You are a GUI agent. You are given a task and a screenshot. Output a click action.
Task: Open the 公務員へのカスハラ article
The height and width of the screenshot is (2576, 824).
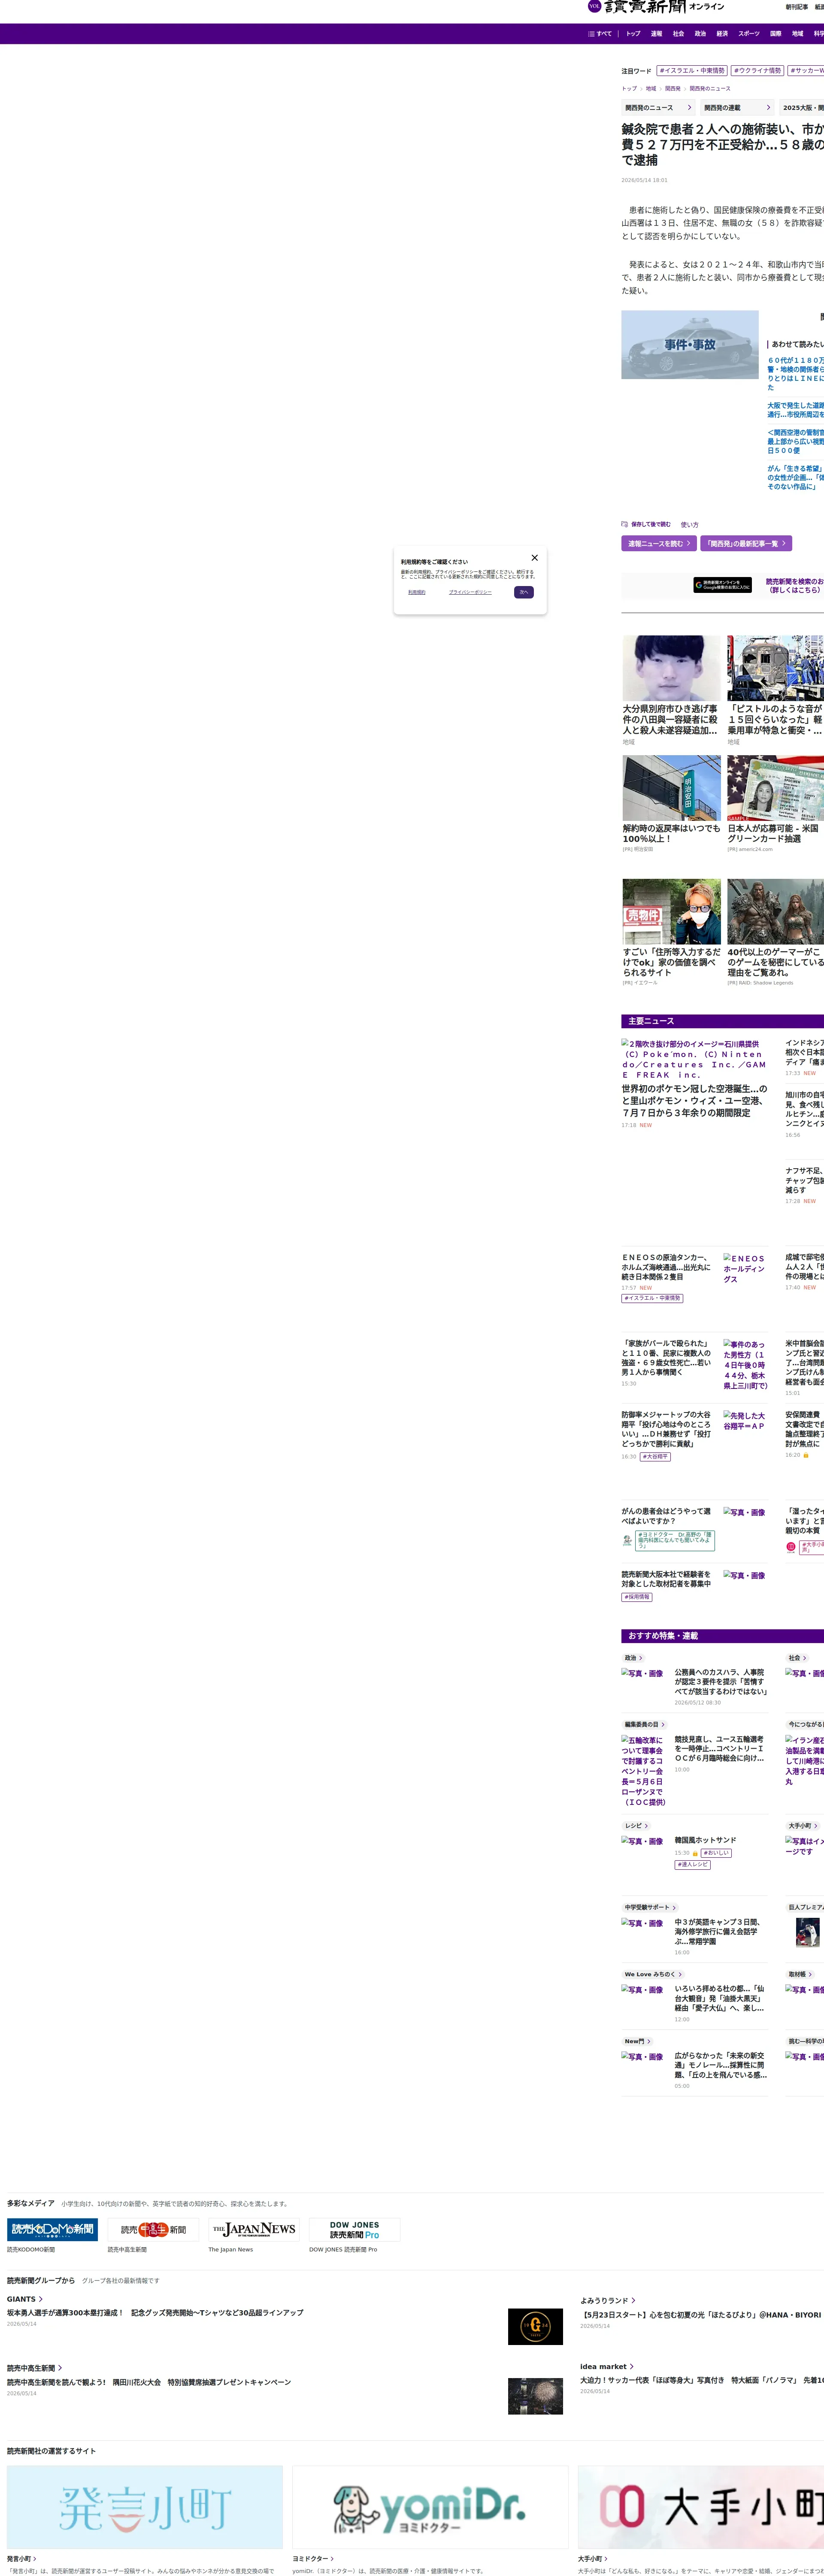[x=720, y=1682]
